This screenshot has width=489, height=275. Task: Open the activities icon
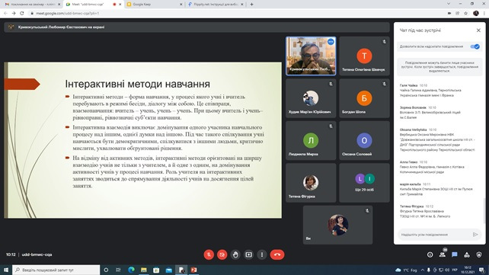(x=467, y=254)
